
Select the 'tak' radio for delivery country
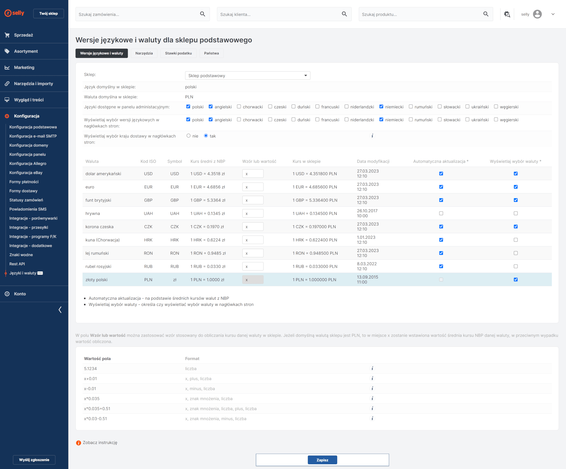206,136
